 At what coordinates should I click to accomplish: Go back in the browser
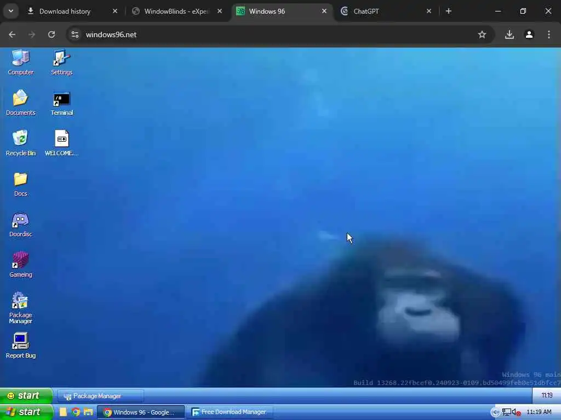[12, 34]
